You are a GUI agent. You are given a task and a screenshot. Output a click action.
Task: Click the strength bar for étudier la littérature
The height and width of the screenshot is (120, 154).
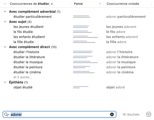coord(83,57)
